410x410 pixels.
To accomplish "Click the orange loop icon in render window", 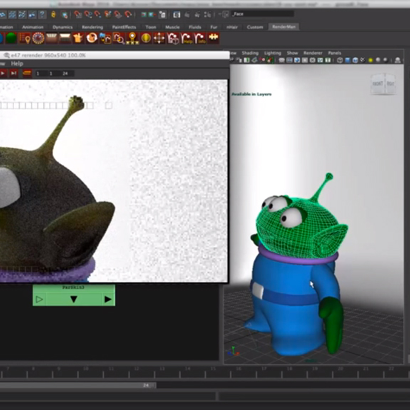I will click(x=27, y=74).
